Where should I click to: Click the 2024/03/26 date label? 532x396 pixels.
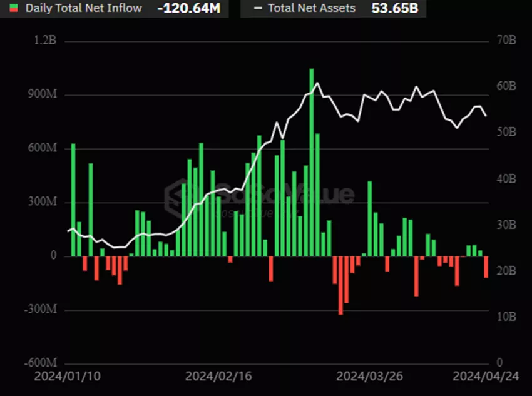tap(363, 378)
